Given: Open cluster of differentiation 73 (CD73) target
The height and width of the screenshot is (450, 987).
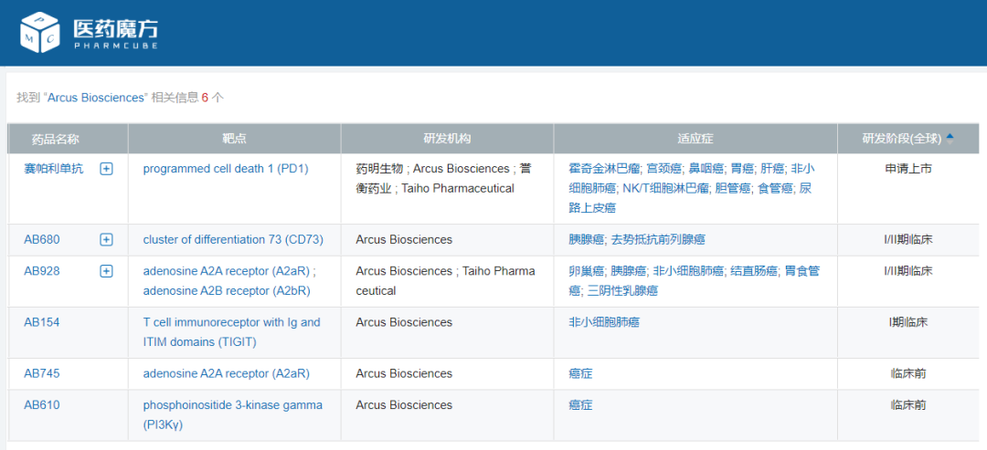Looking at the screenshot, I should [x=233, y=239].
